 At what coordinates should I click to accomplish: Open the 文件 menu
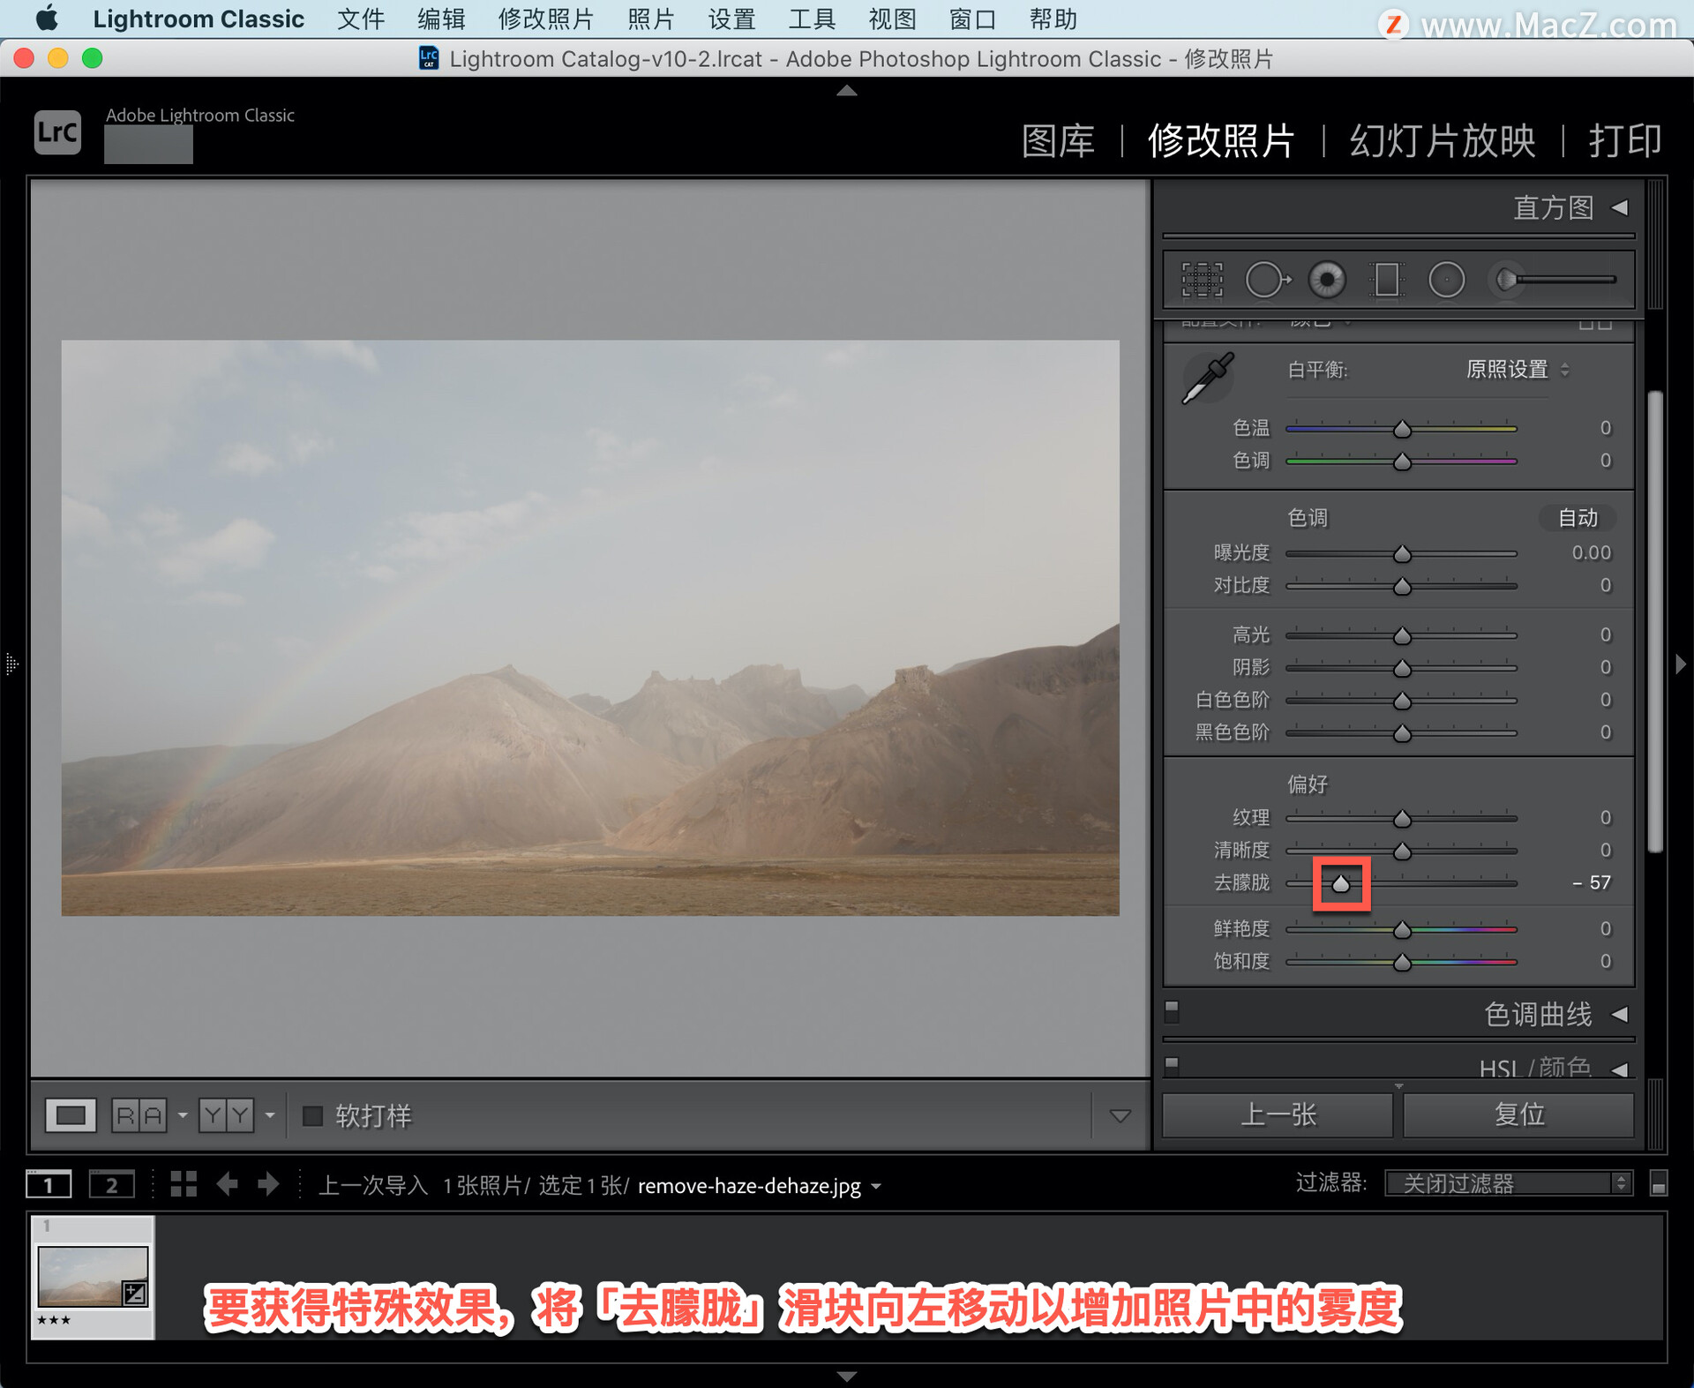coord(361,19)
